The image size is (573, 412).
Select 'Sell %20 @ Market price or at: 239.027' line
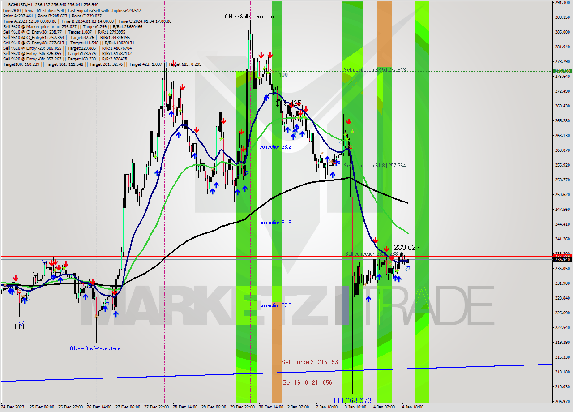pos(73,26)
